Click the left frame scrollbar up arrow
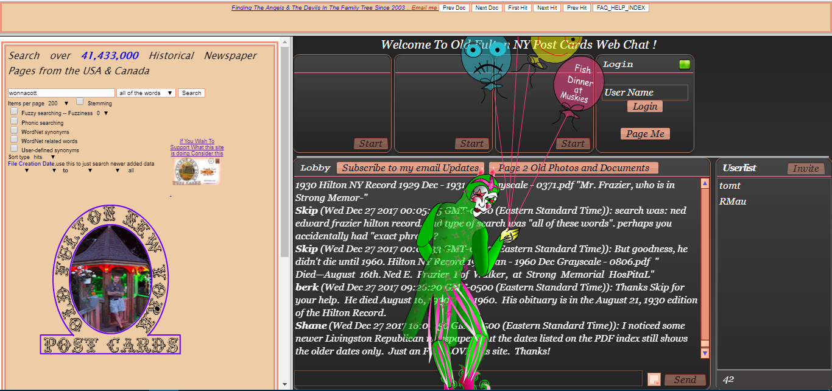The image size is (832, 391). pos(284,41)
